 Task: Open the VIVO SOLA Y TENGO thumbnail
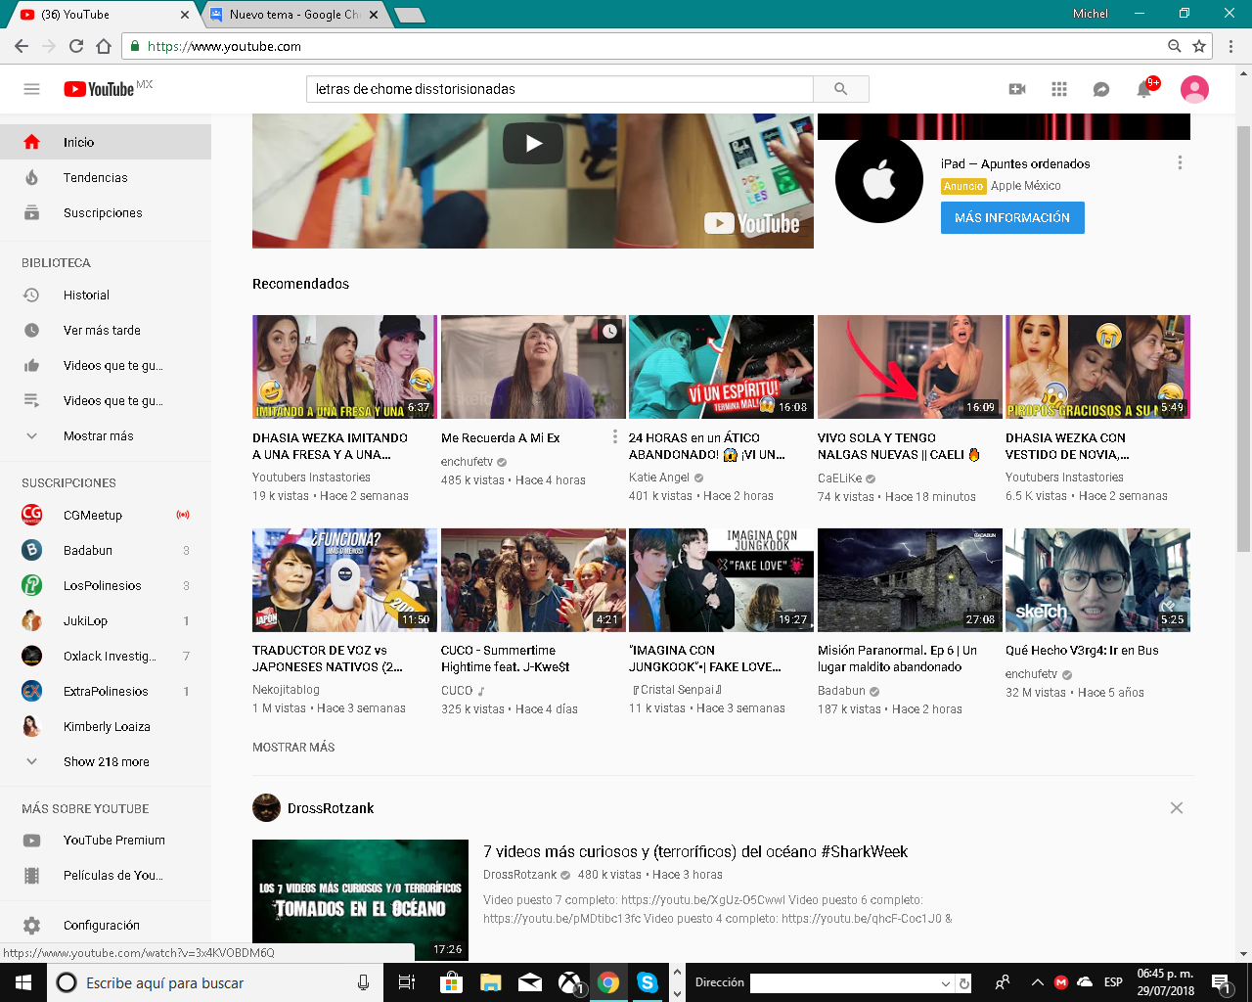pos(910,367)
